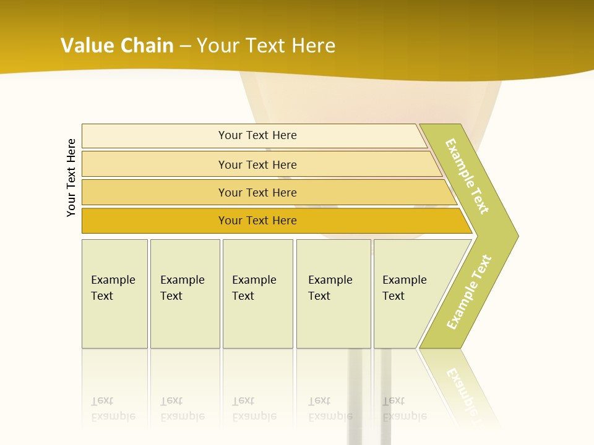Select the third "Your Text Here" bar
Viewport: 594px width, 445px height.
257,192
